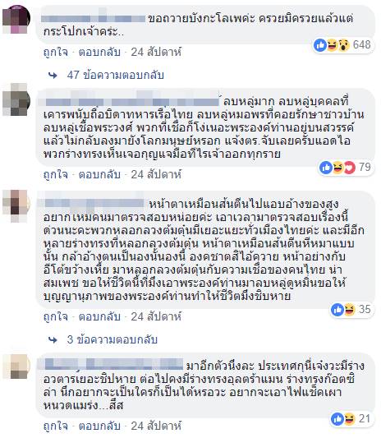Like the last comment via ถูกใจ
The height and width of the screenshot is (438, 381).
pos(56,426)
